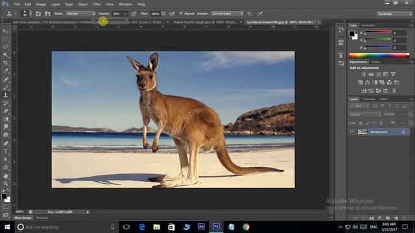Switch to the Swatches tab
Screen dimensions: 415x233
click(x=368, y=25)
